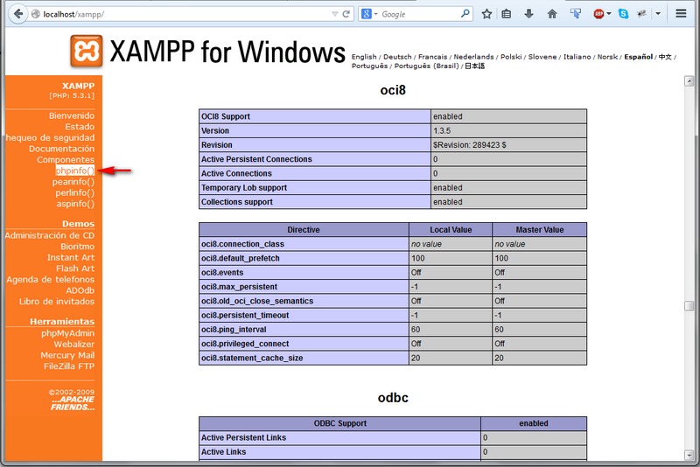Viewport: 700px width, 467px height.
Task: Open the Documentación sidebar link
Action: click(x=61, y=149)
